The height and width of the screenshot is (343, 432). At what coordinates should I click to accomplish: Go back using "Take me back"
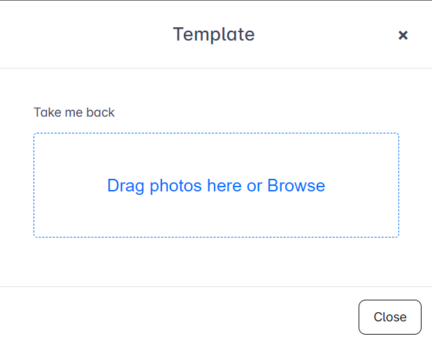coord(74,112)
